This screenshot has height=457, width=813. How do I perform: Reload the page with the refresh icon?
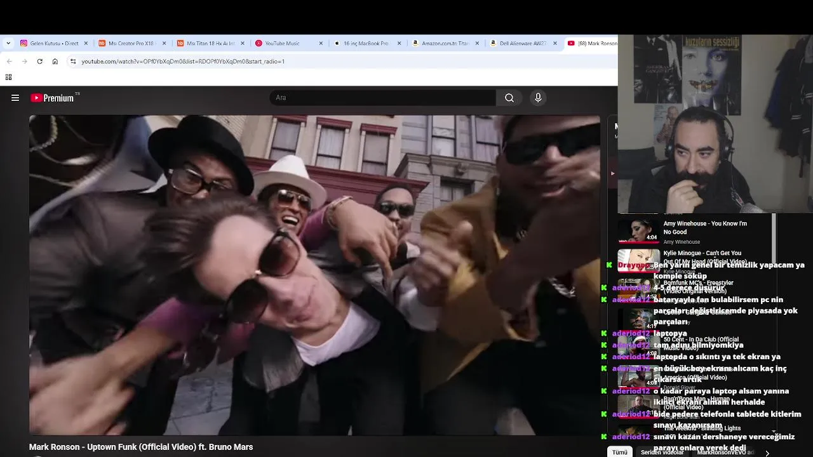click(39, 62)
